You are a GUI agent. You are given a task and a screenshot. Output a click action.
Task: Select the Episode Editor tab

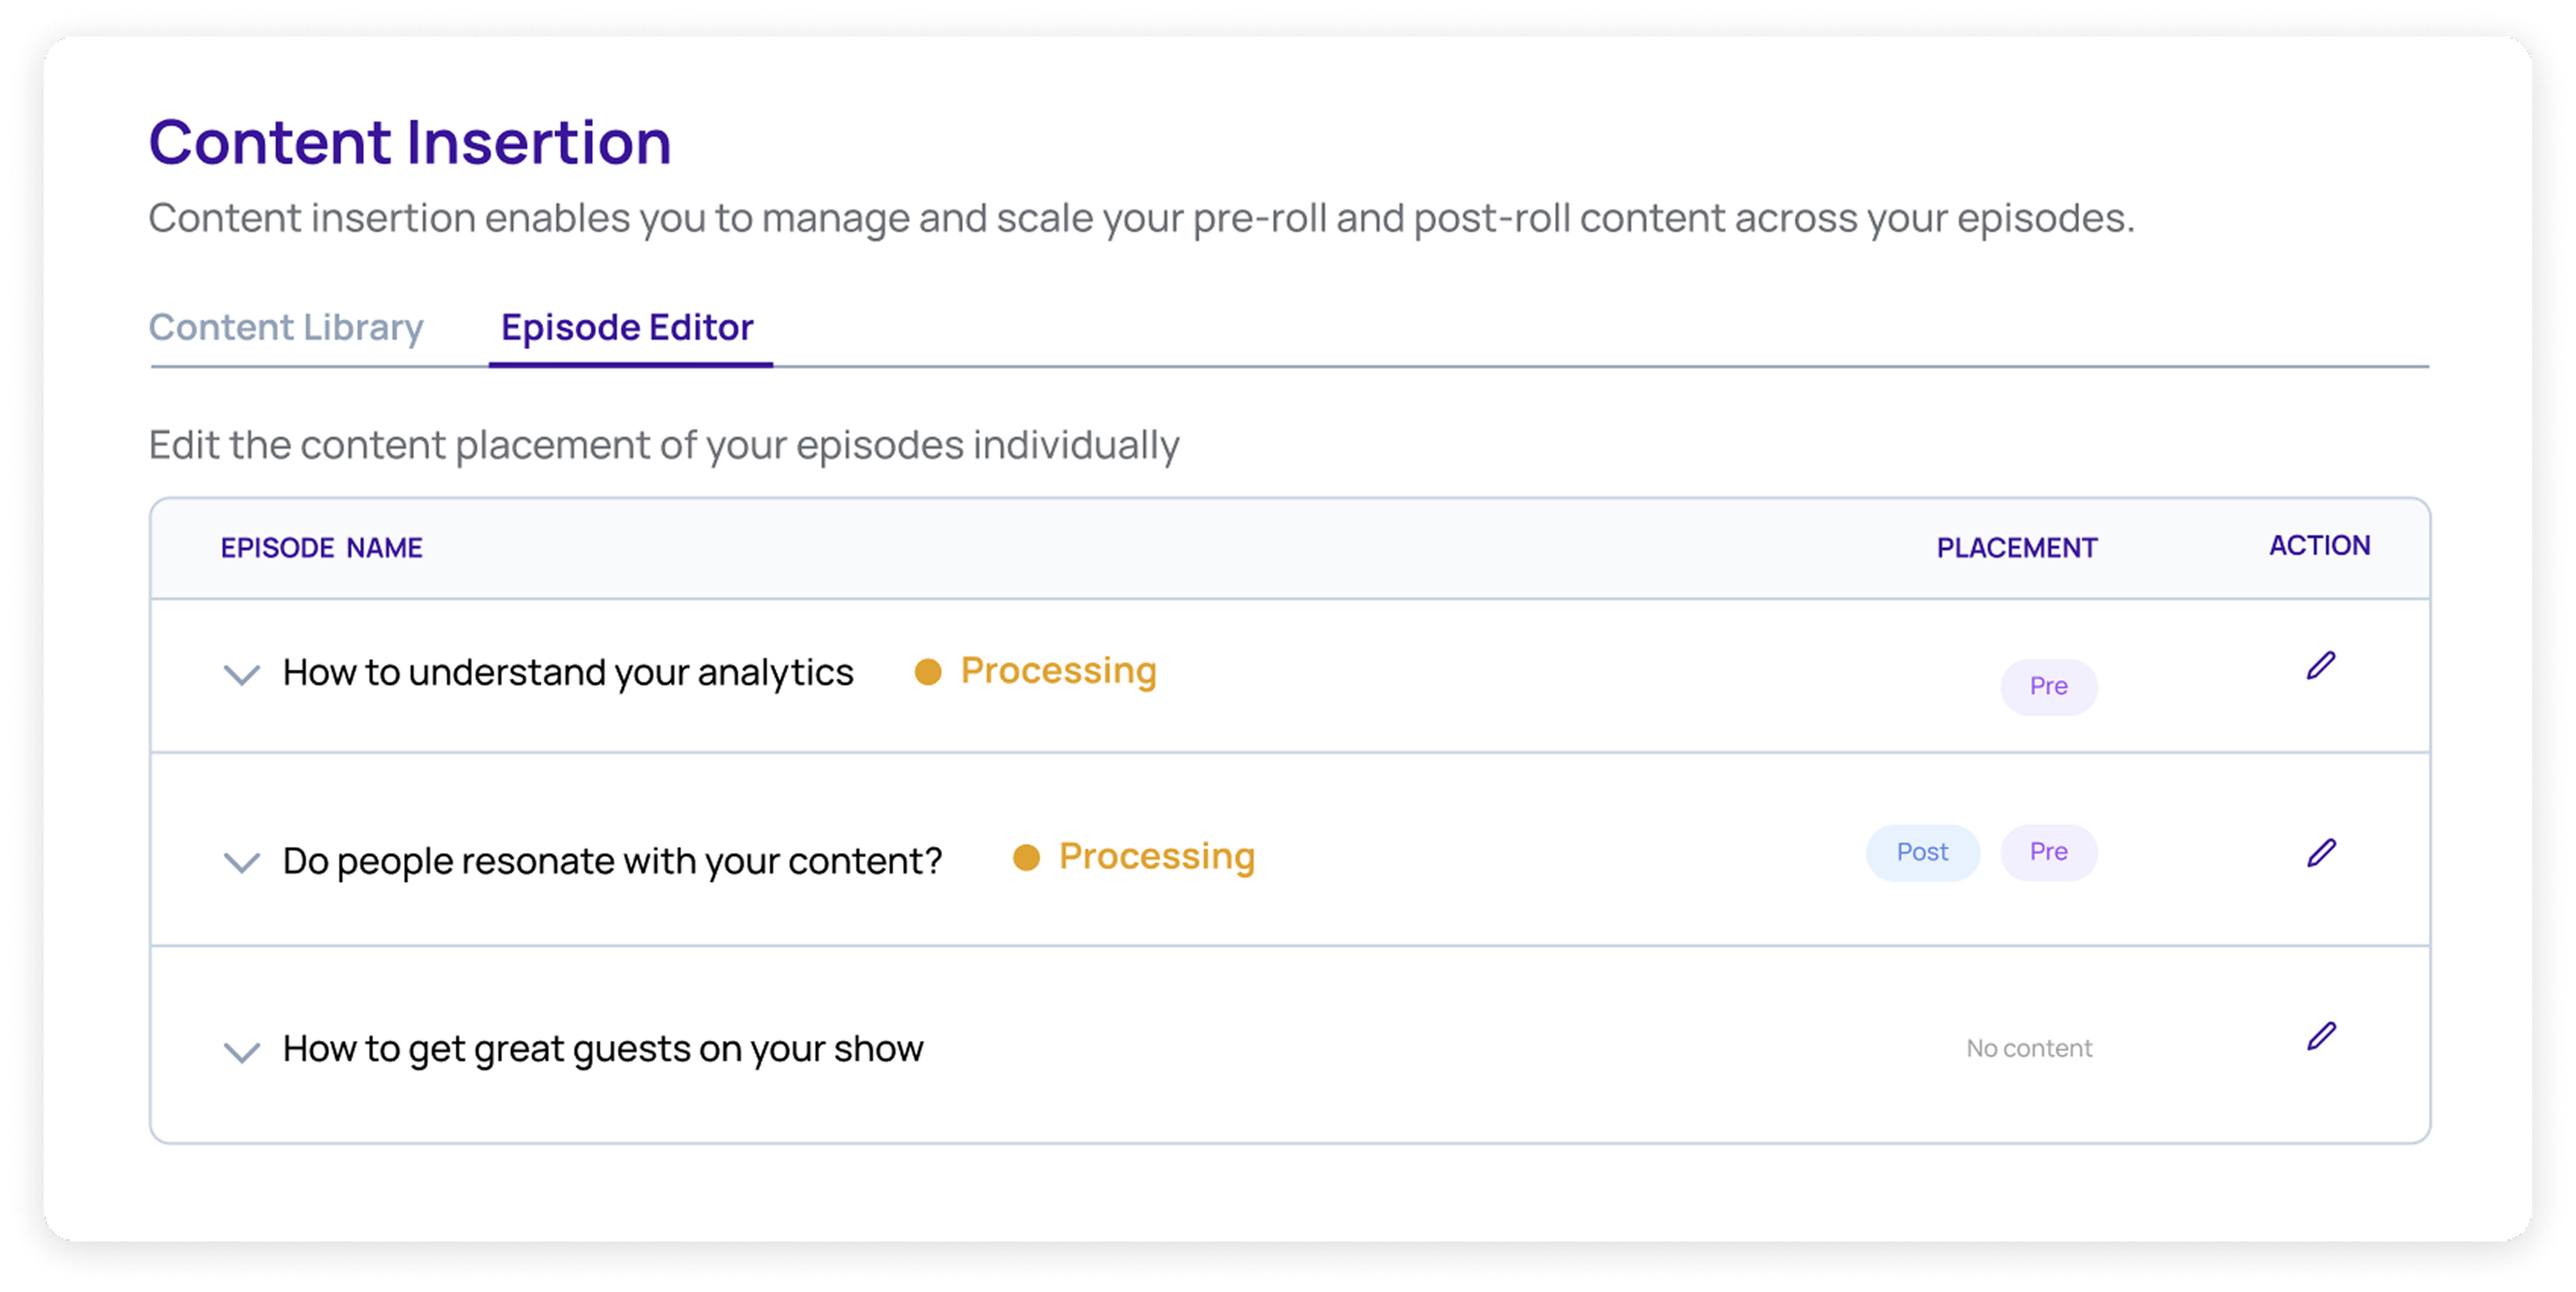coord(627,328)
